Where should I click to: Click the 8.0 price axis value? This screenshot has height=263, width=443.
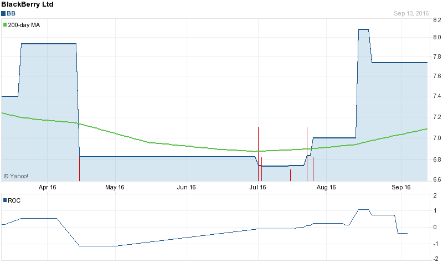[437, 37]
